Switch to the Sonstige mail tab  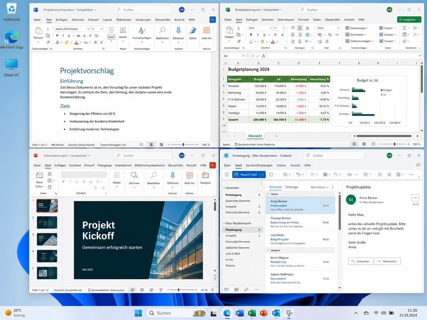click(x=291, y=187)
